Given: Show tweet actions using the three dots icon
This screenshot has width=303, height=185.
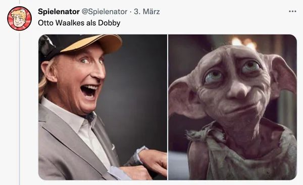Looking at the screenshot, I should [292, 12].
